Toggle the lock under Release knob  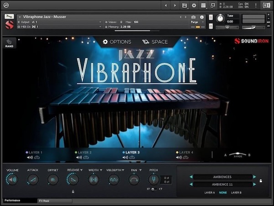pos(73,191)
